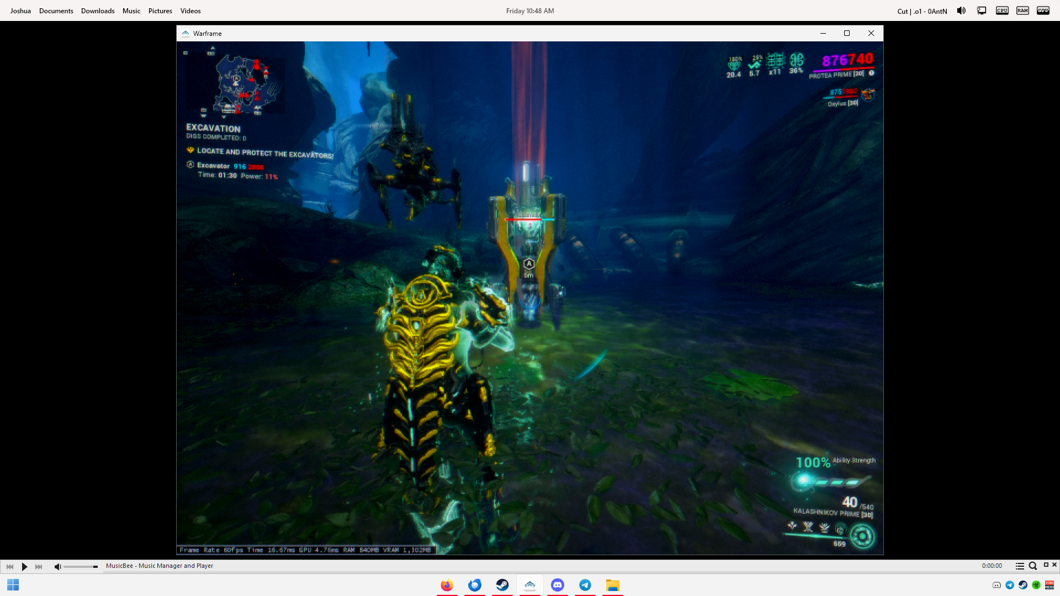Open Discord from the taskbar
Image resolution: width=1060 pixels, height=596 pixels.
[x=558, y=585]
